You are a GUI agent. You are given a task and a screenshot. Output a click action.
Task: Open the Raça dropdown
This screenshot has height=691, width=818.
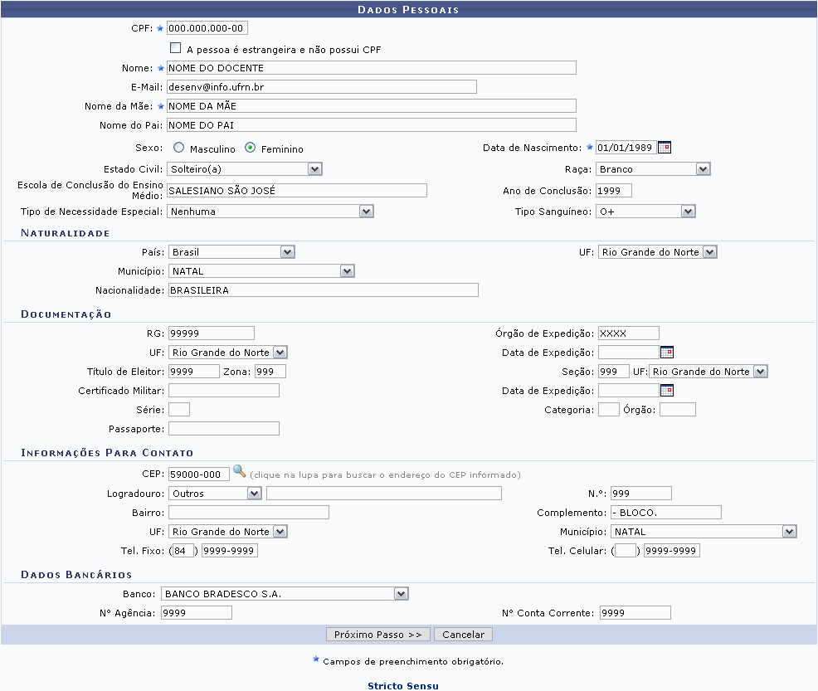tap(703, 169)
